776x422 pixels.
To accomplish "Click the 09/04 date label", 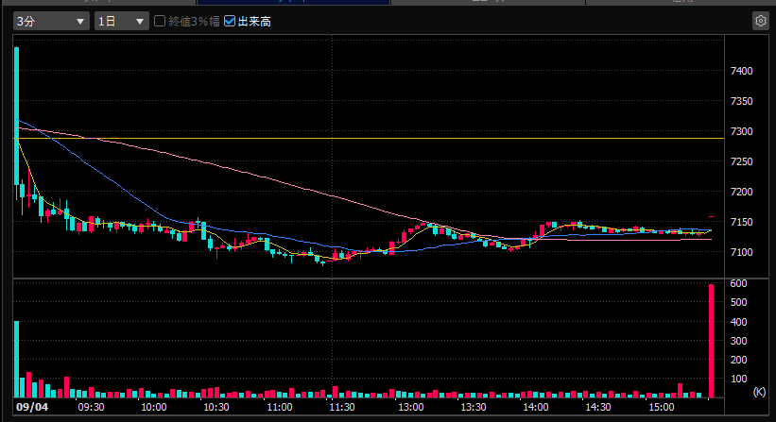I will click(32, 407).
